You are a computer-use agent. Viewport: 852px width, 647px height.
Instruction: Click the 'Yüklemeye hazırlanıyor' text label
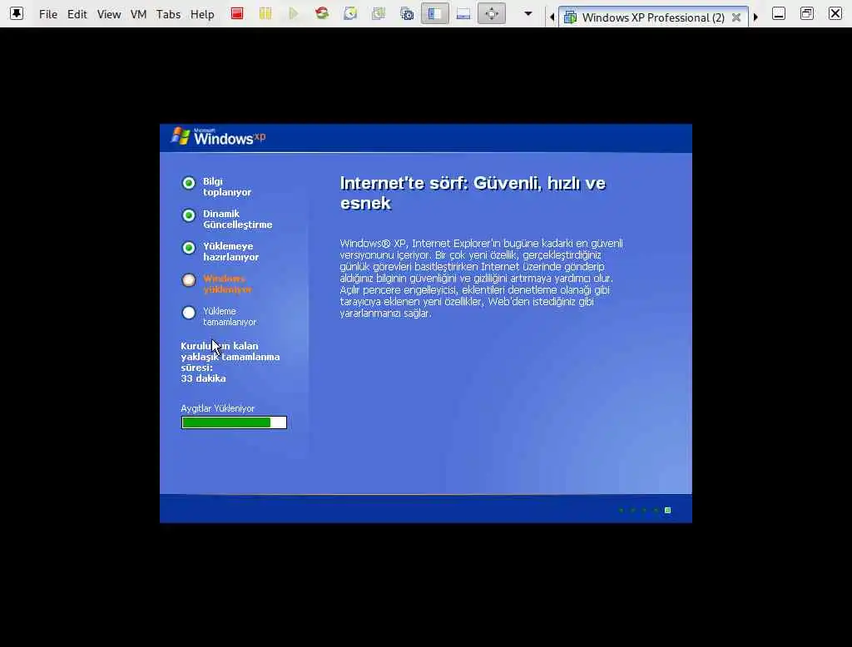(231, 251)
